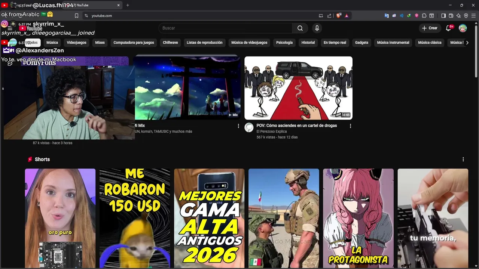Select the Listas de reproducción chip
Viewport: 479px width, 269px height.
tap(204, 43)
